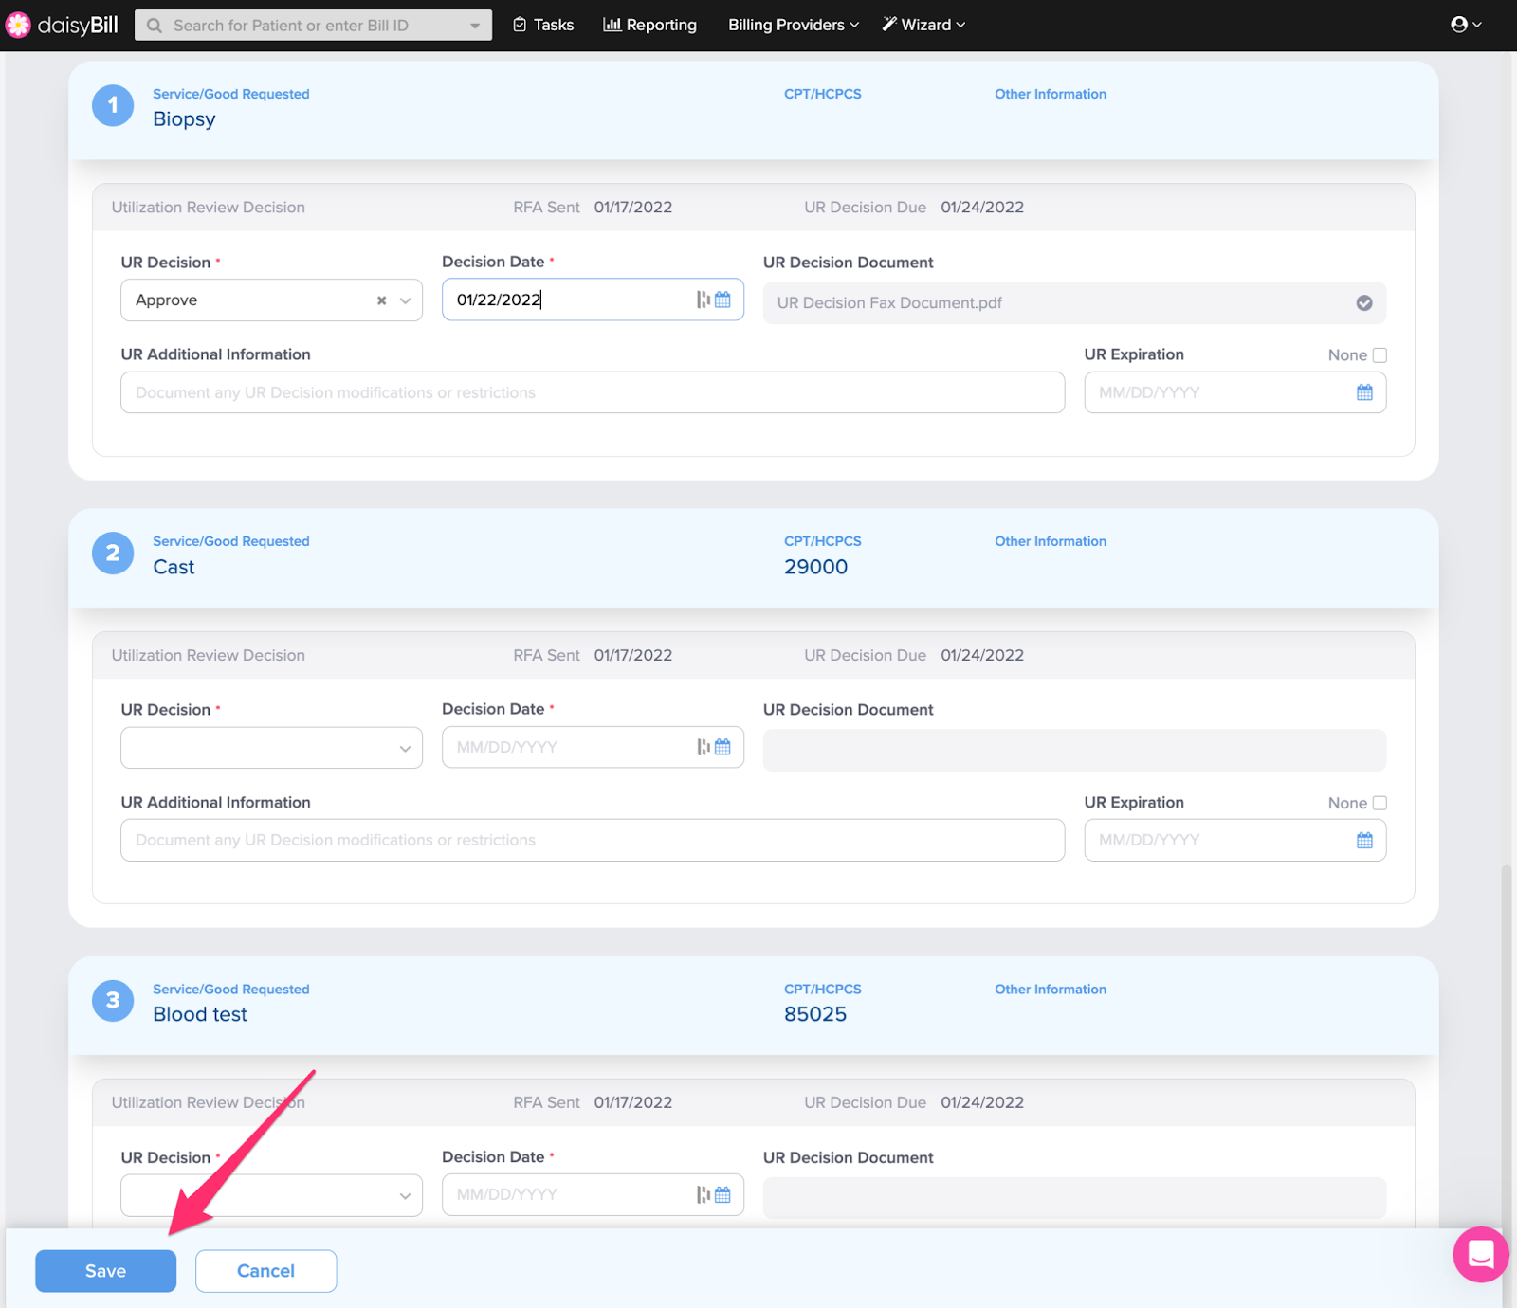Click the date shortcut icon in Biopsy Decision Date
The width and height of the screenshot is (1517, 1308).
pos(704,300)
